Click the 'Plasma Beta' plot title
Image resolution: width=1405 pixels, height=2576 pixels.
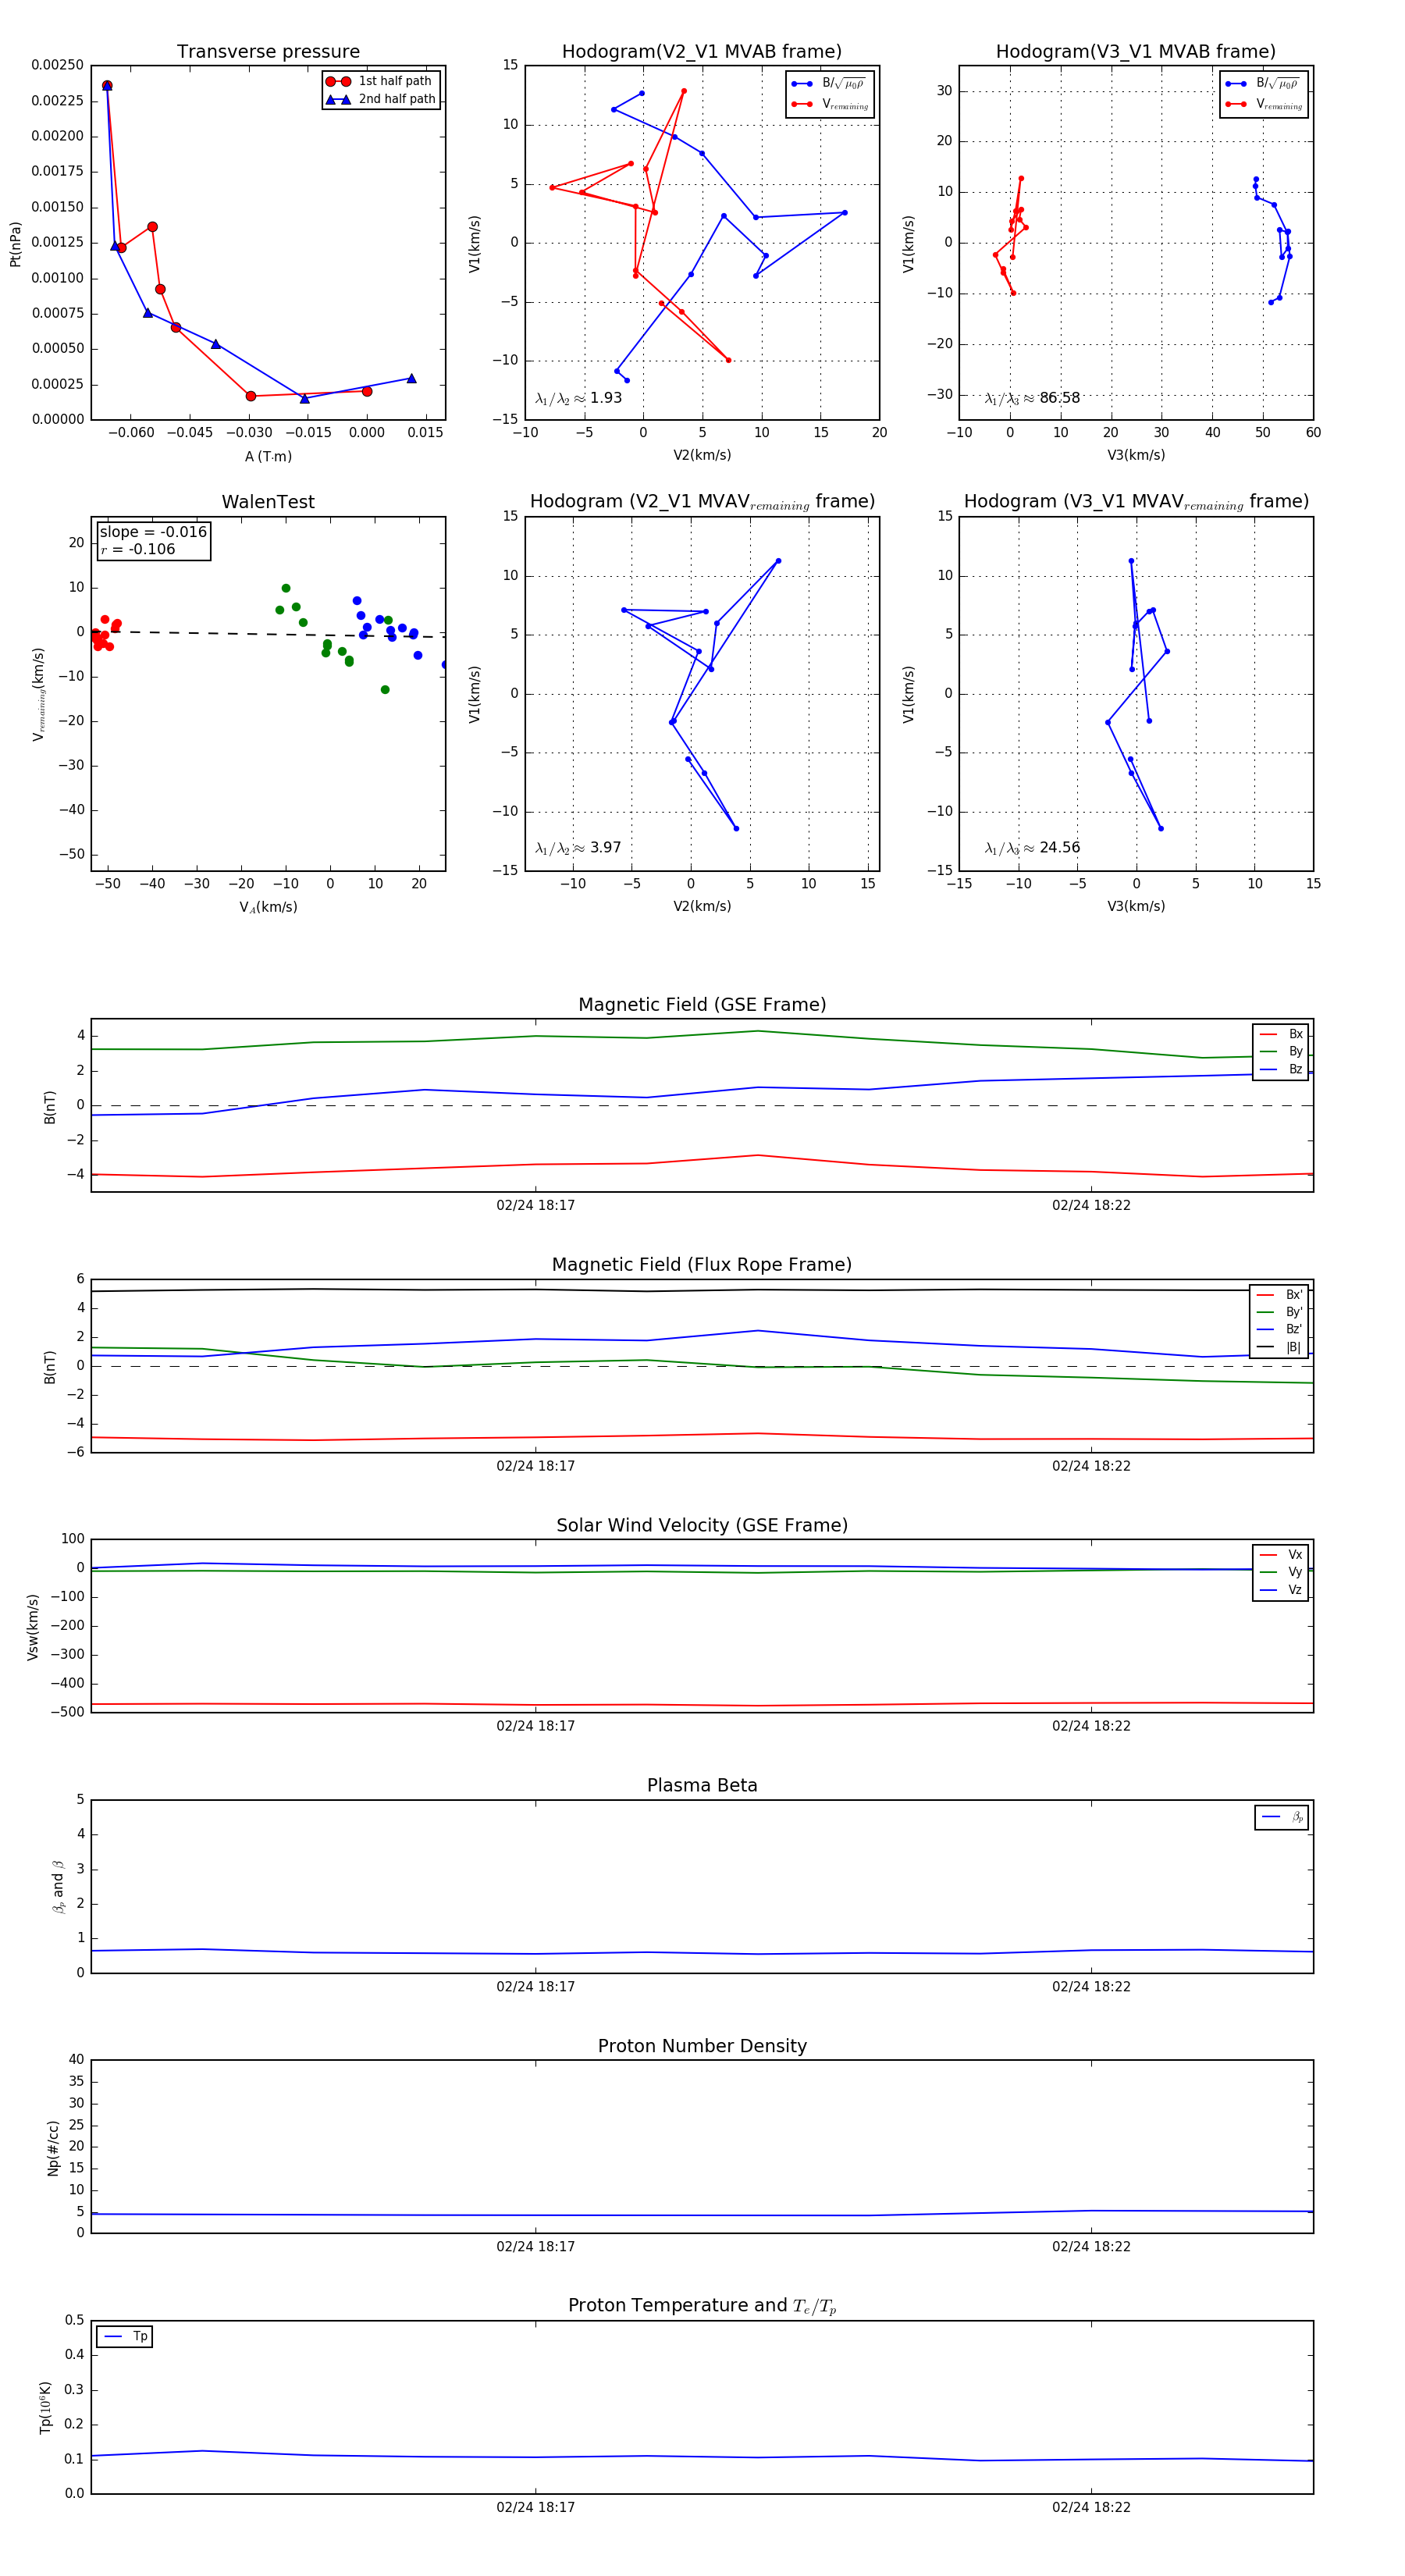pyautogui.click(x=702, y=1785)
